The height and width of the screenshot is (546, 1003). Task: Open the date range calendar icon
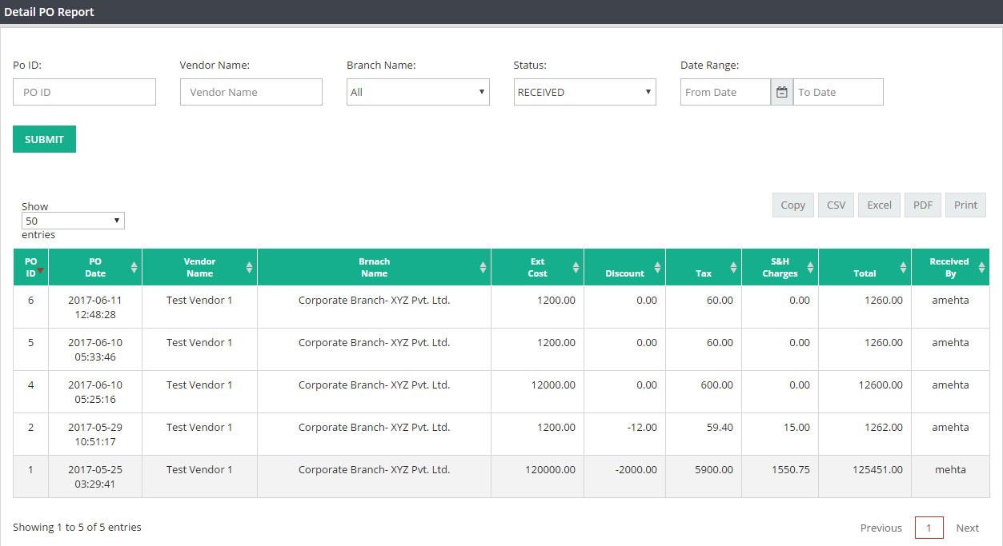782,92
